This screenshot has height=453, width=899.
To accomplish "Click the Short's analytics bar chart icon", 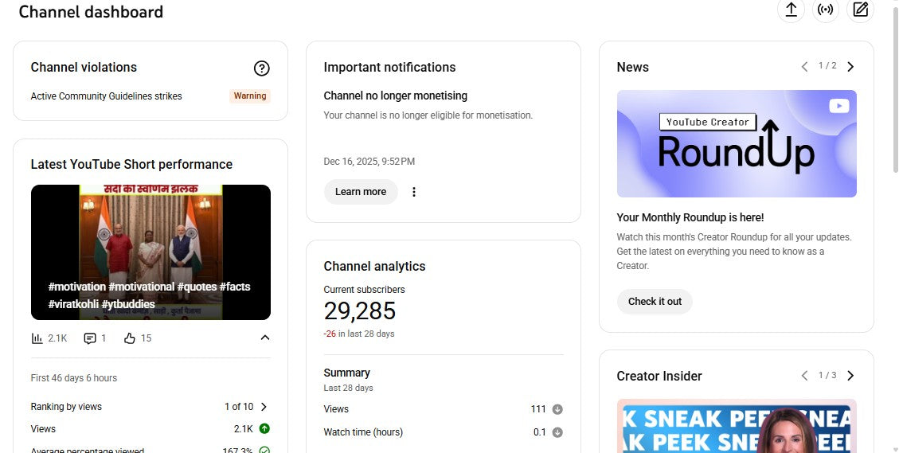I will click(37, 338).
